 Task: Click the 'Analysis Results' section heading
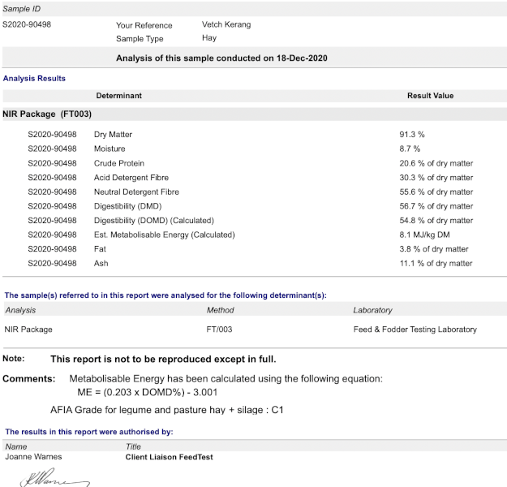tap(34, 79)
